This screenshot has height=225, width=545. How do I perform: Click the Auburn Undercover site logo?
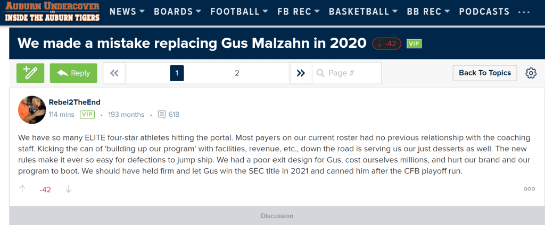point(52,12)
